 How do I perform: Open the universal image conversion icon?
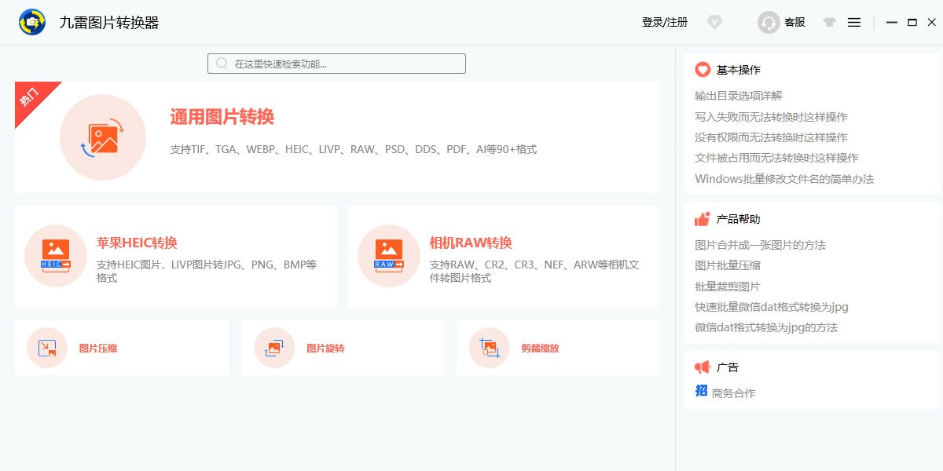103,137
